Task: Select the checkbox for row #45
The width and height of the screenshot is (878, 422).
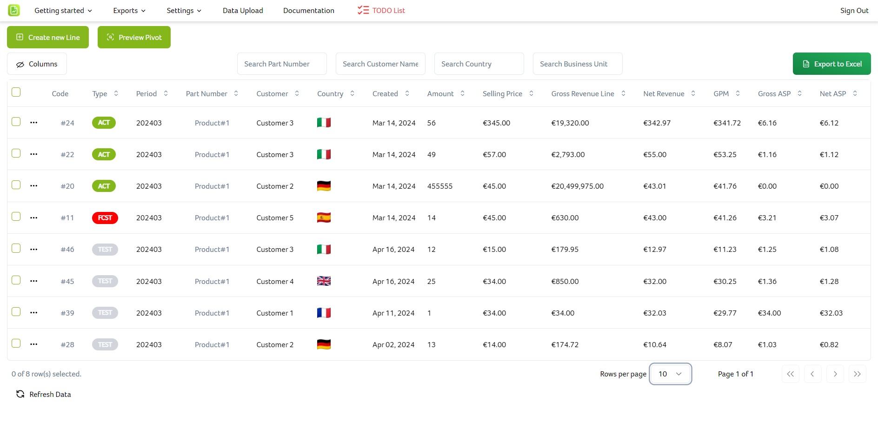Action: click(16, 280)
